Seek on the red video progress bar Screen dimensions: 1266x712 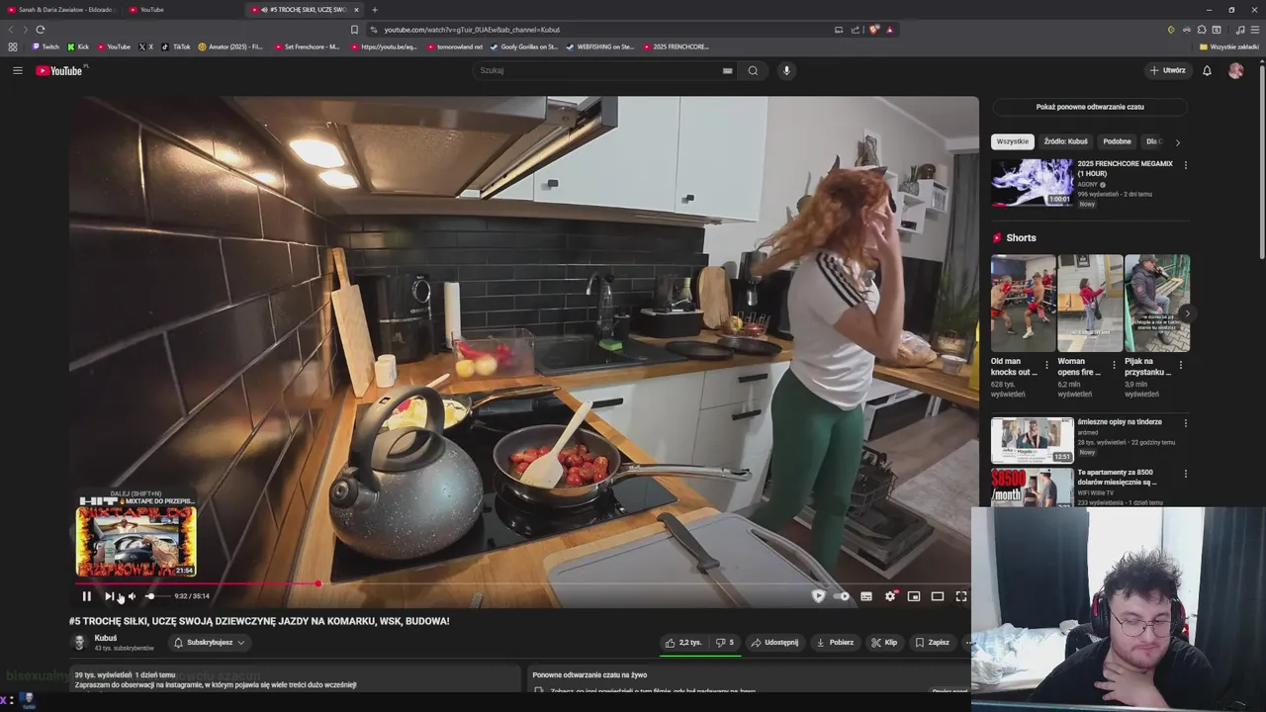(x=524, y=583)
